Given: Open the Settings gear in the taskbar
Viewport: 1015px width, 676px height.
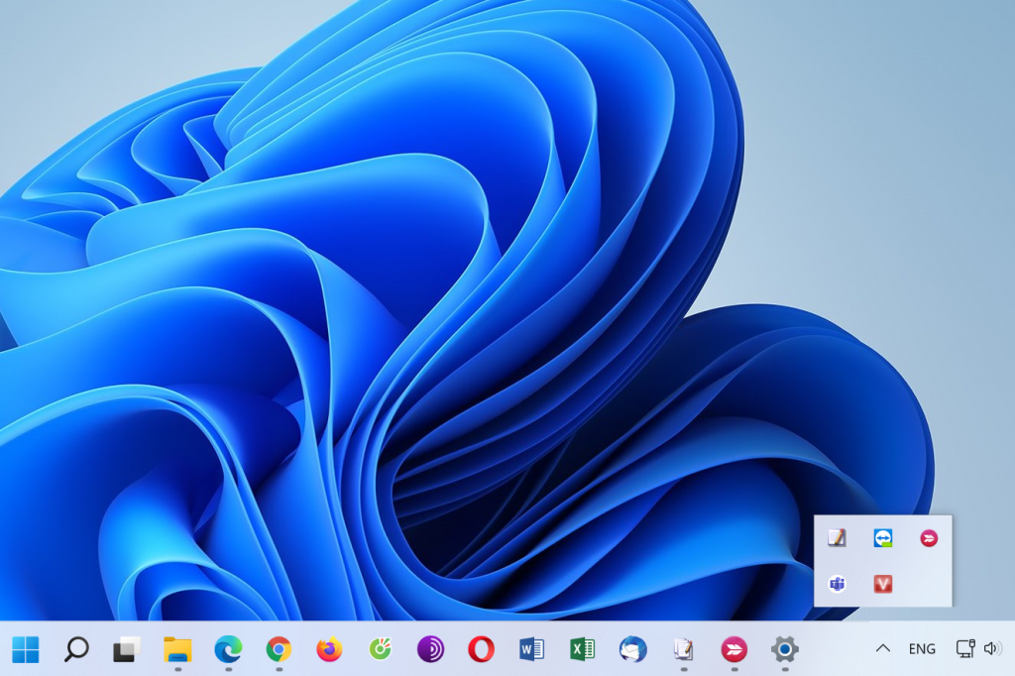Looking at the screenshot, I should pos(784,649).
